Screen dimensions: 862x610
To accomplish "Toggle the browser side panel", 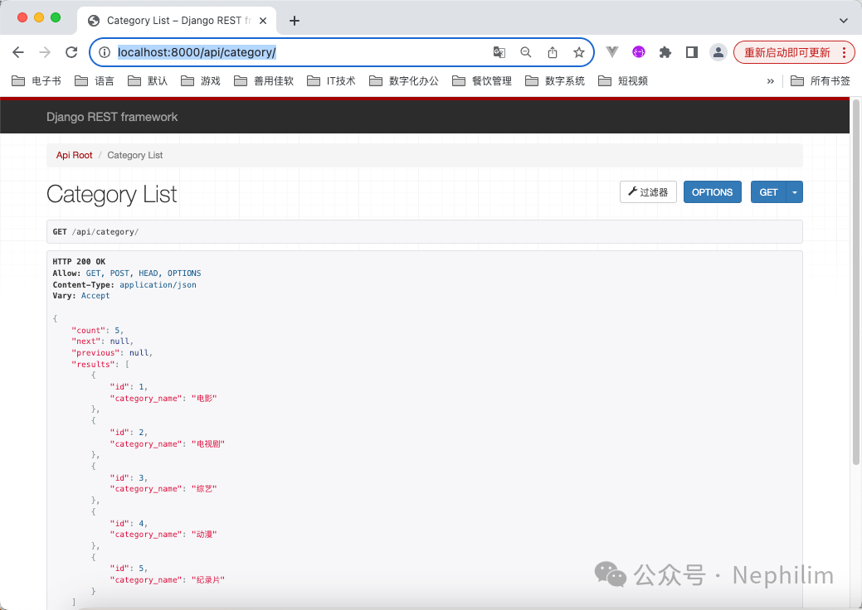I will 692,52.
